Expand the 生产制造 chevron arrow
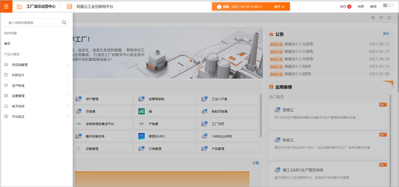This screenshot has width=399, height=187. tap(67, 86)
